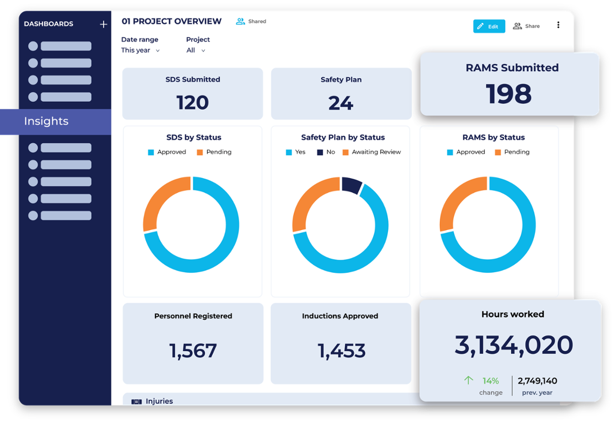Select Insights in the left sidebar
The image size is (615, 423).
click(46, 121)
